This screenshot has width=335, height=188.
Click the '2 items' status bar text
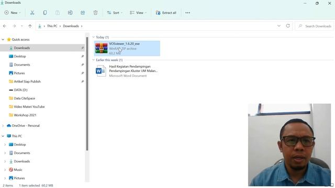[x=8, y=185]
